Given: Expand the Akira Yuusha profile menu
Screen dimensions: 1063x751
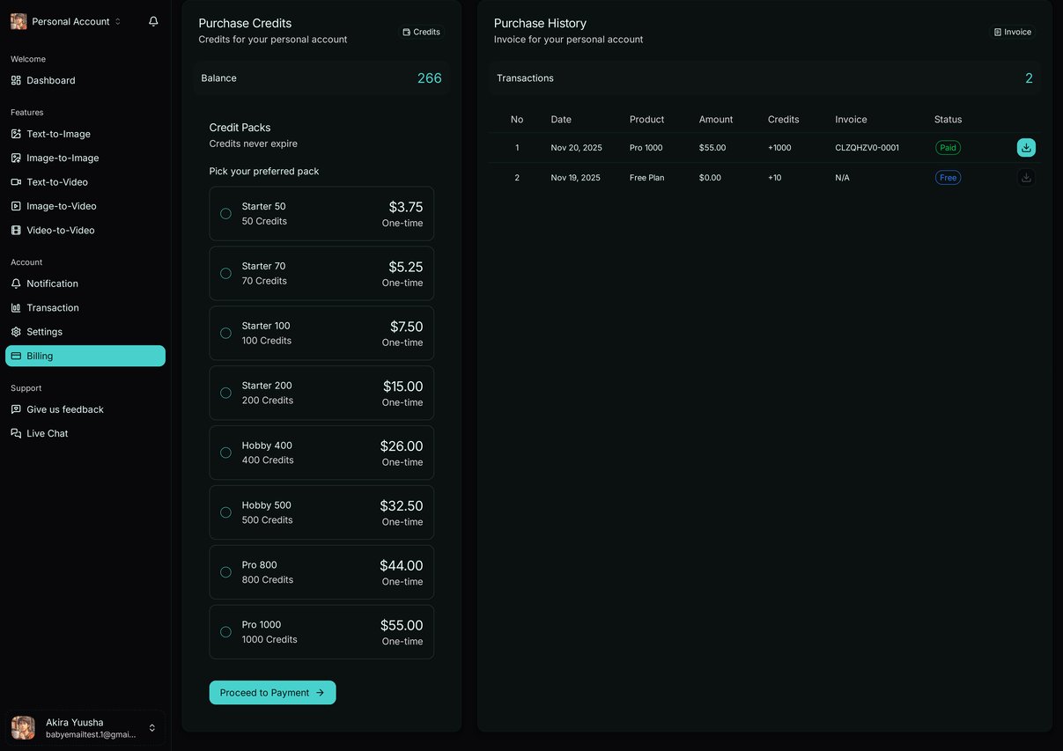Looking at the screenshot, I should [x=85, y=727].
